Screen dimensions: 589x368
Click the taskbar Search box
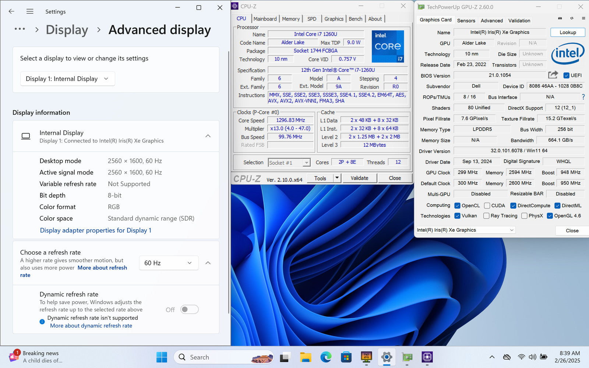point(224,357)
